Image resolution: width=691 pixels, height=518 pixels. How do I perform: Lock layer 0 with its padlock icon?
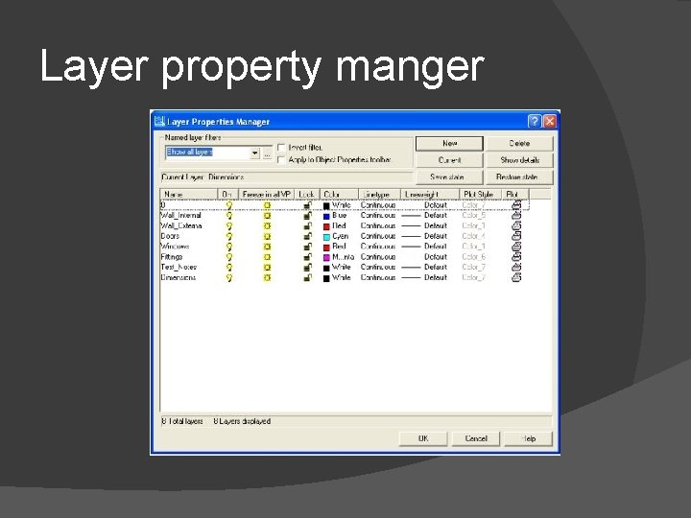(x=308, y=205)
